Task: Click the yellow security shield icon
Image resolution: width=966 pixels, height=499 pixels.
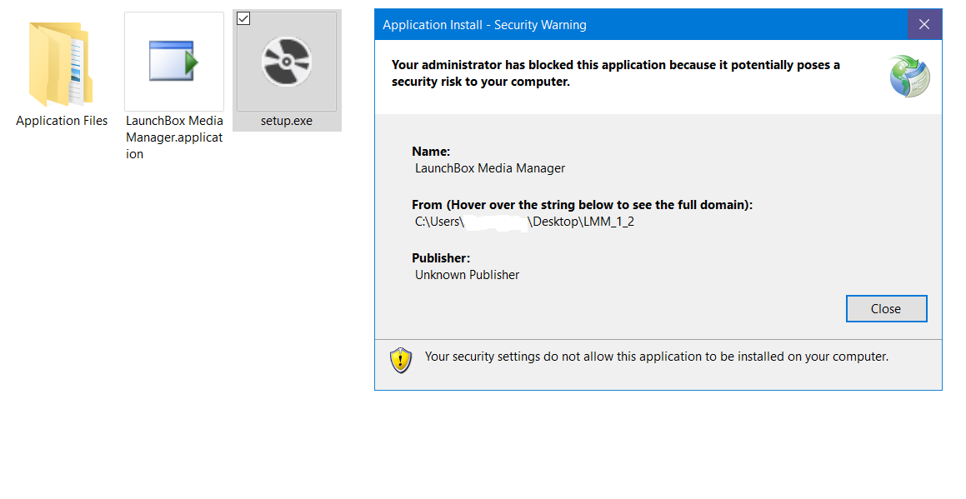Action: (400, 361)
